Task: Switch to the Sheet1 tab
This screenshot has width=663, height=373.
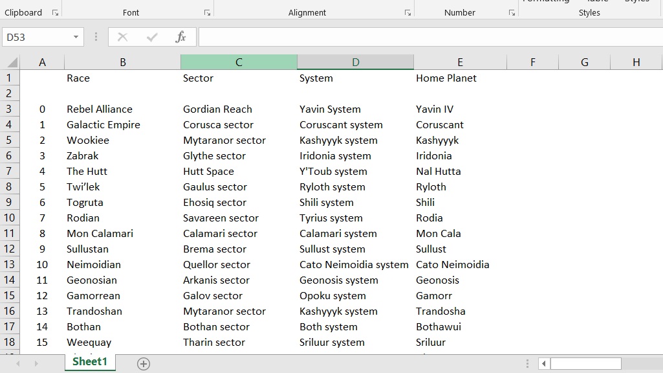Action: pos(90,361)
